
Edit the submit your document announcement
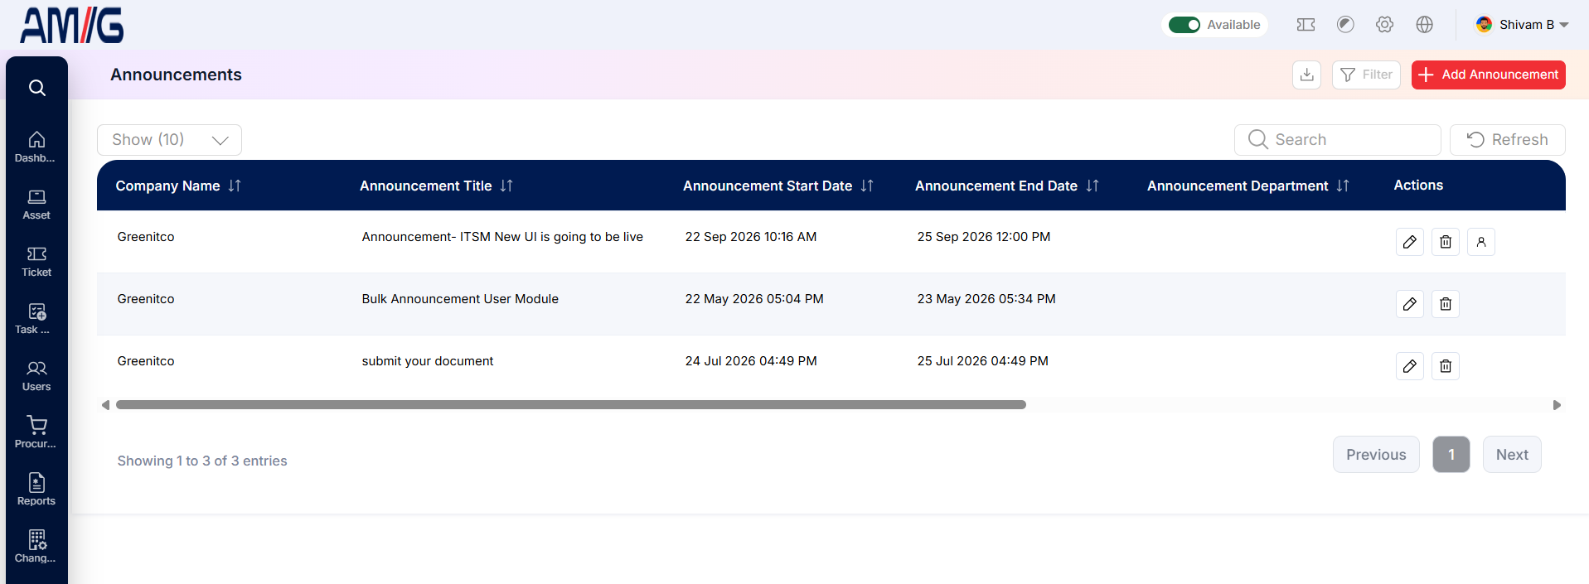[x=1409, y=366]
